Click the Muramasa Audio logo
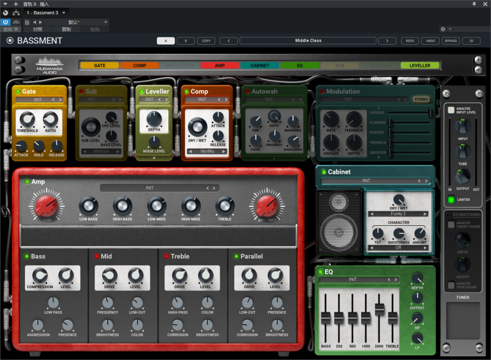Image resolution: width=491 pixels, height=360 pixels. coord(50,65)
